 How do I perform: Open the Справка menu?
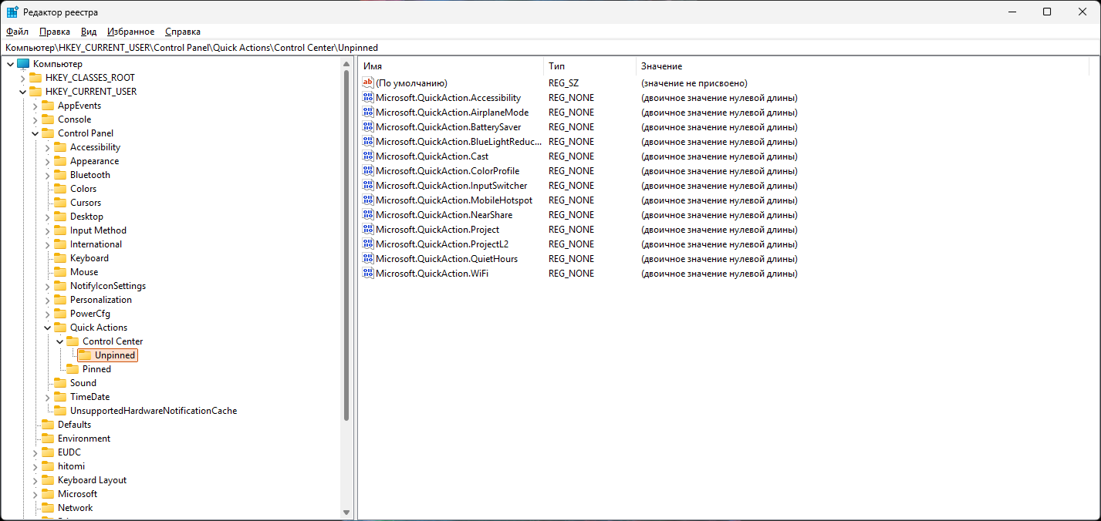tap(183, 32)
